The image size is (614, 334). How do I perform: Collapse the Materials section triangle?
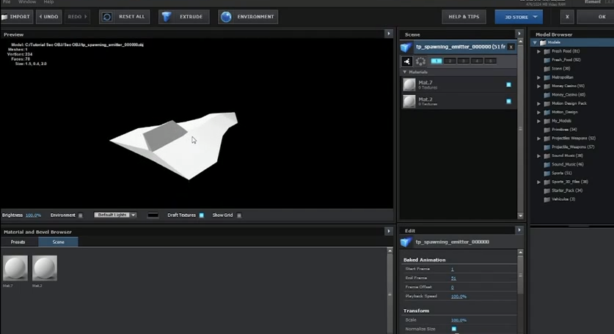pos(404,72)
